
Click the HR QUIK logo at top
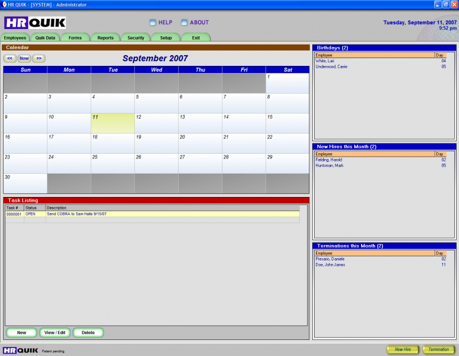tap(35, 23)
